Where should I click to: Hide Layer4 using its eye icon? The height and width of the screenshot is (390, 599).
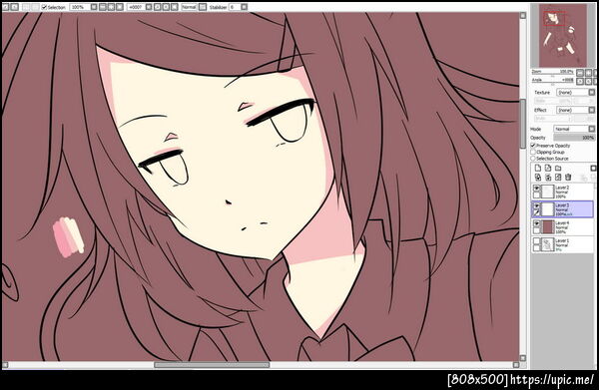pos(537,223)
